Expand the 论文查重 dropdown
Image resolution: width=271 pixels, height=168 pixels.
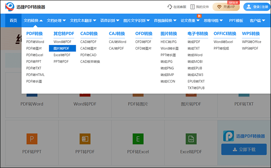190,21
